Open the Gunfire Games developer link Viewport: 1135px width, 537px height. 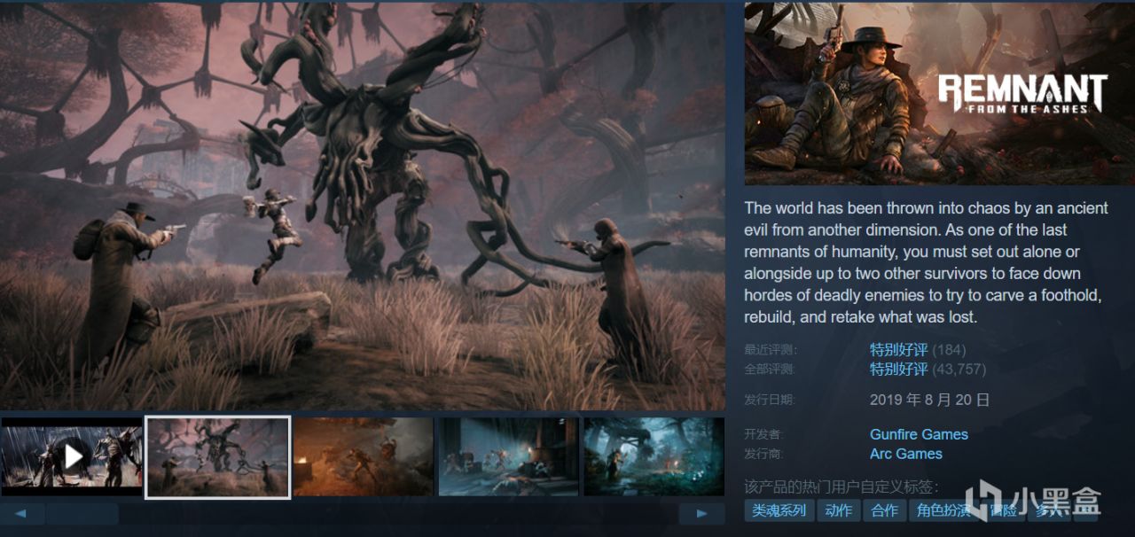(919, 434)
